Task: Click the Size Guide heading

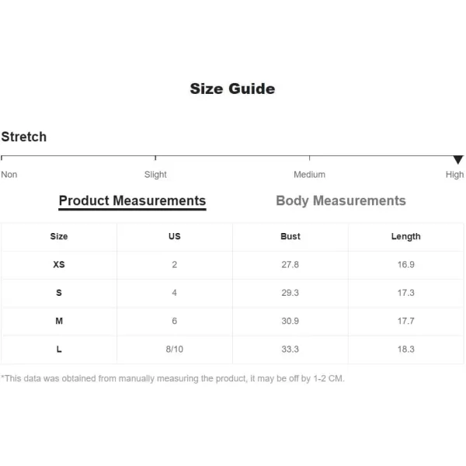Action: coord(232,89)
